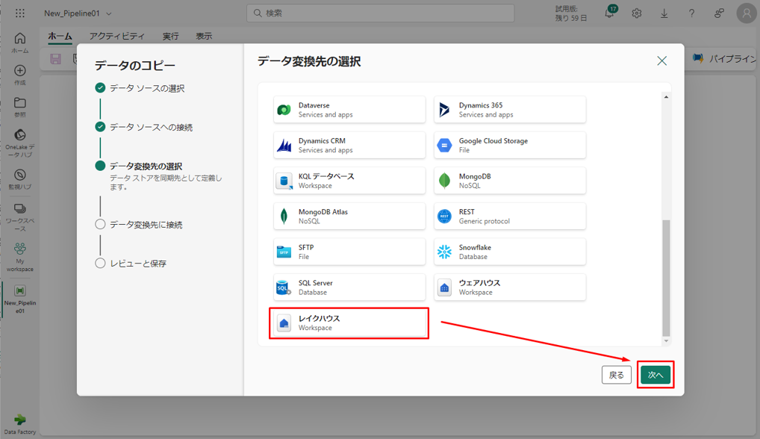The image size is (760, 439).
Task: Select the レビューと保存 step circle
Action: pos(100,264)
